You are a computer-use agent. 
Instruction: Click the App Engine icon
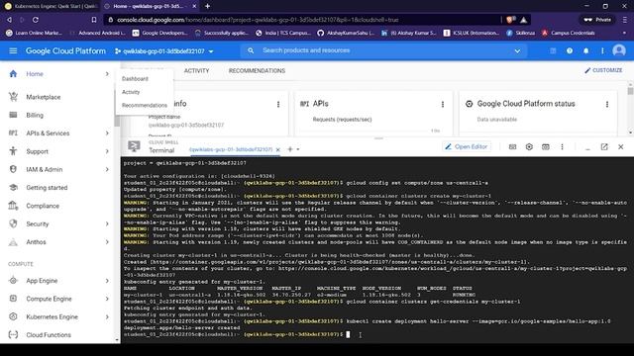(x=13, y=281)
